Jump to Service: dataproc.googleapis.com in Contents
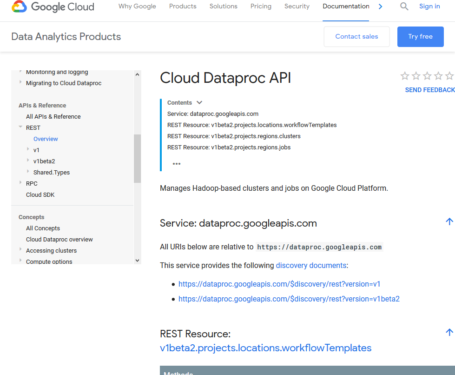The image size is (455, 375). point(213,114)
